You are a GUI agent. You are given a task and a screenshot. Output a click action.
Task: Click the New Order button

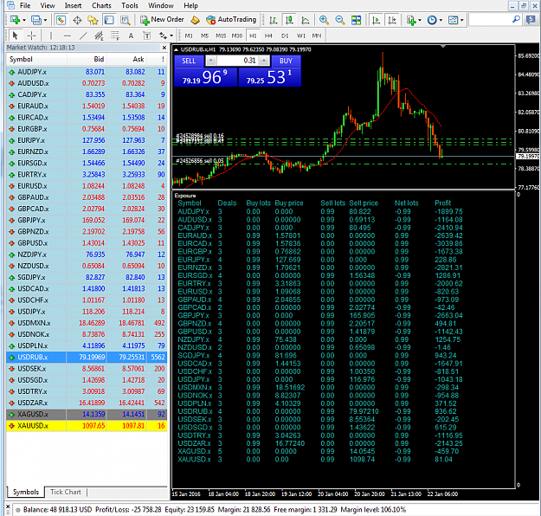[x=162, y=20]
